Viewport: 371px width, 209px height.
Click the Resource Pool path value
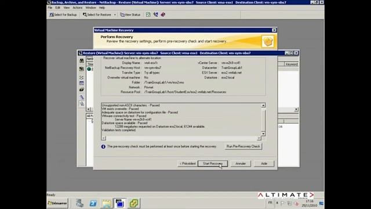click(185, 92)
